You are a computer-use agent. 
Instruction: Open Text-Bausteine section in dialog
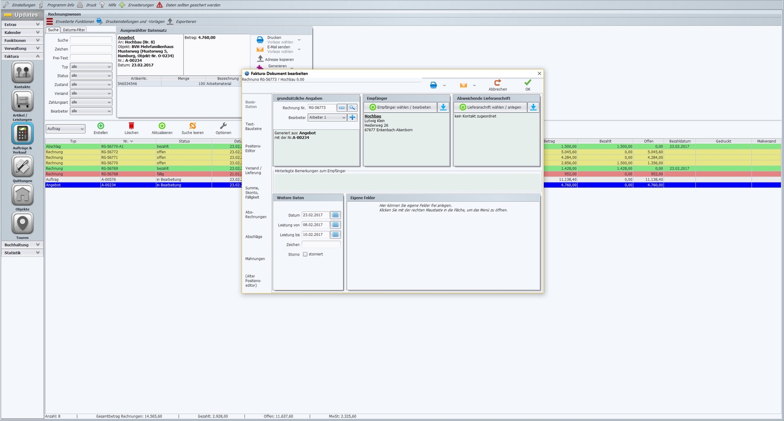(253, 126)
